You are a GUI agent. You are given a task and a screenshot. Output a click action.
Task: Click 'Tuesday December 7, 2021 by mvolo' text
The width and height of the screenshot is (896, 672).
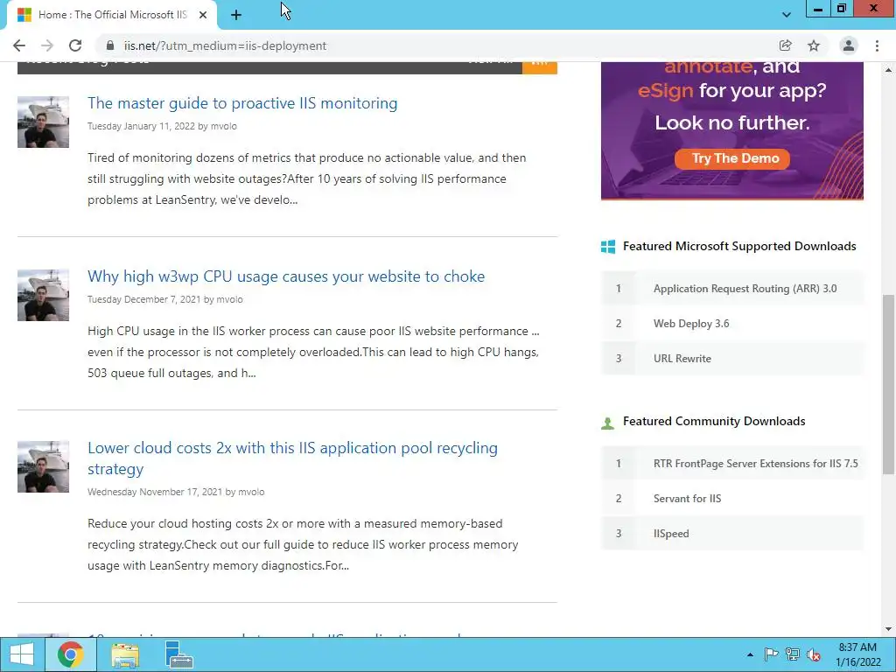click(165, 299)
